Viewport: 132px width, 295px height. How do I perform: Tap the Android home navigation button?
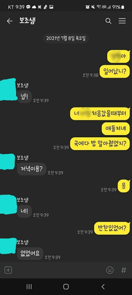click(x=66, y=287)
